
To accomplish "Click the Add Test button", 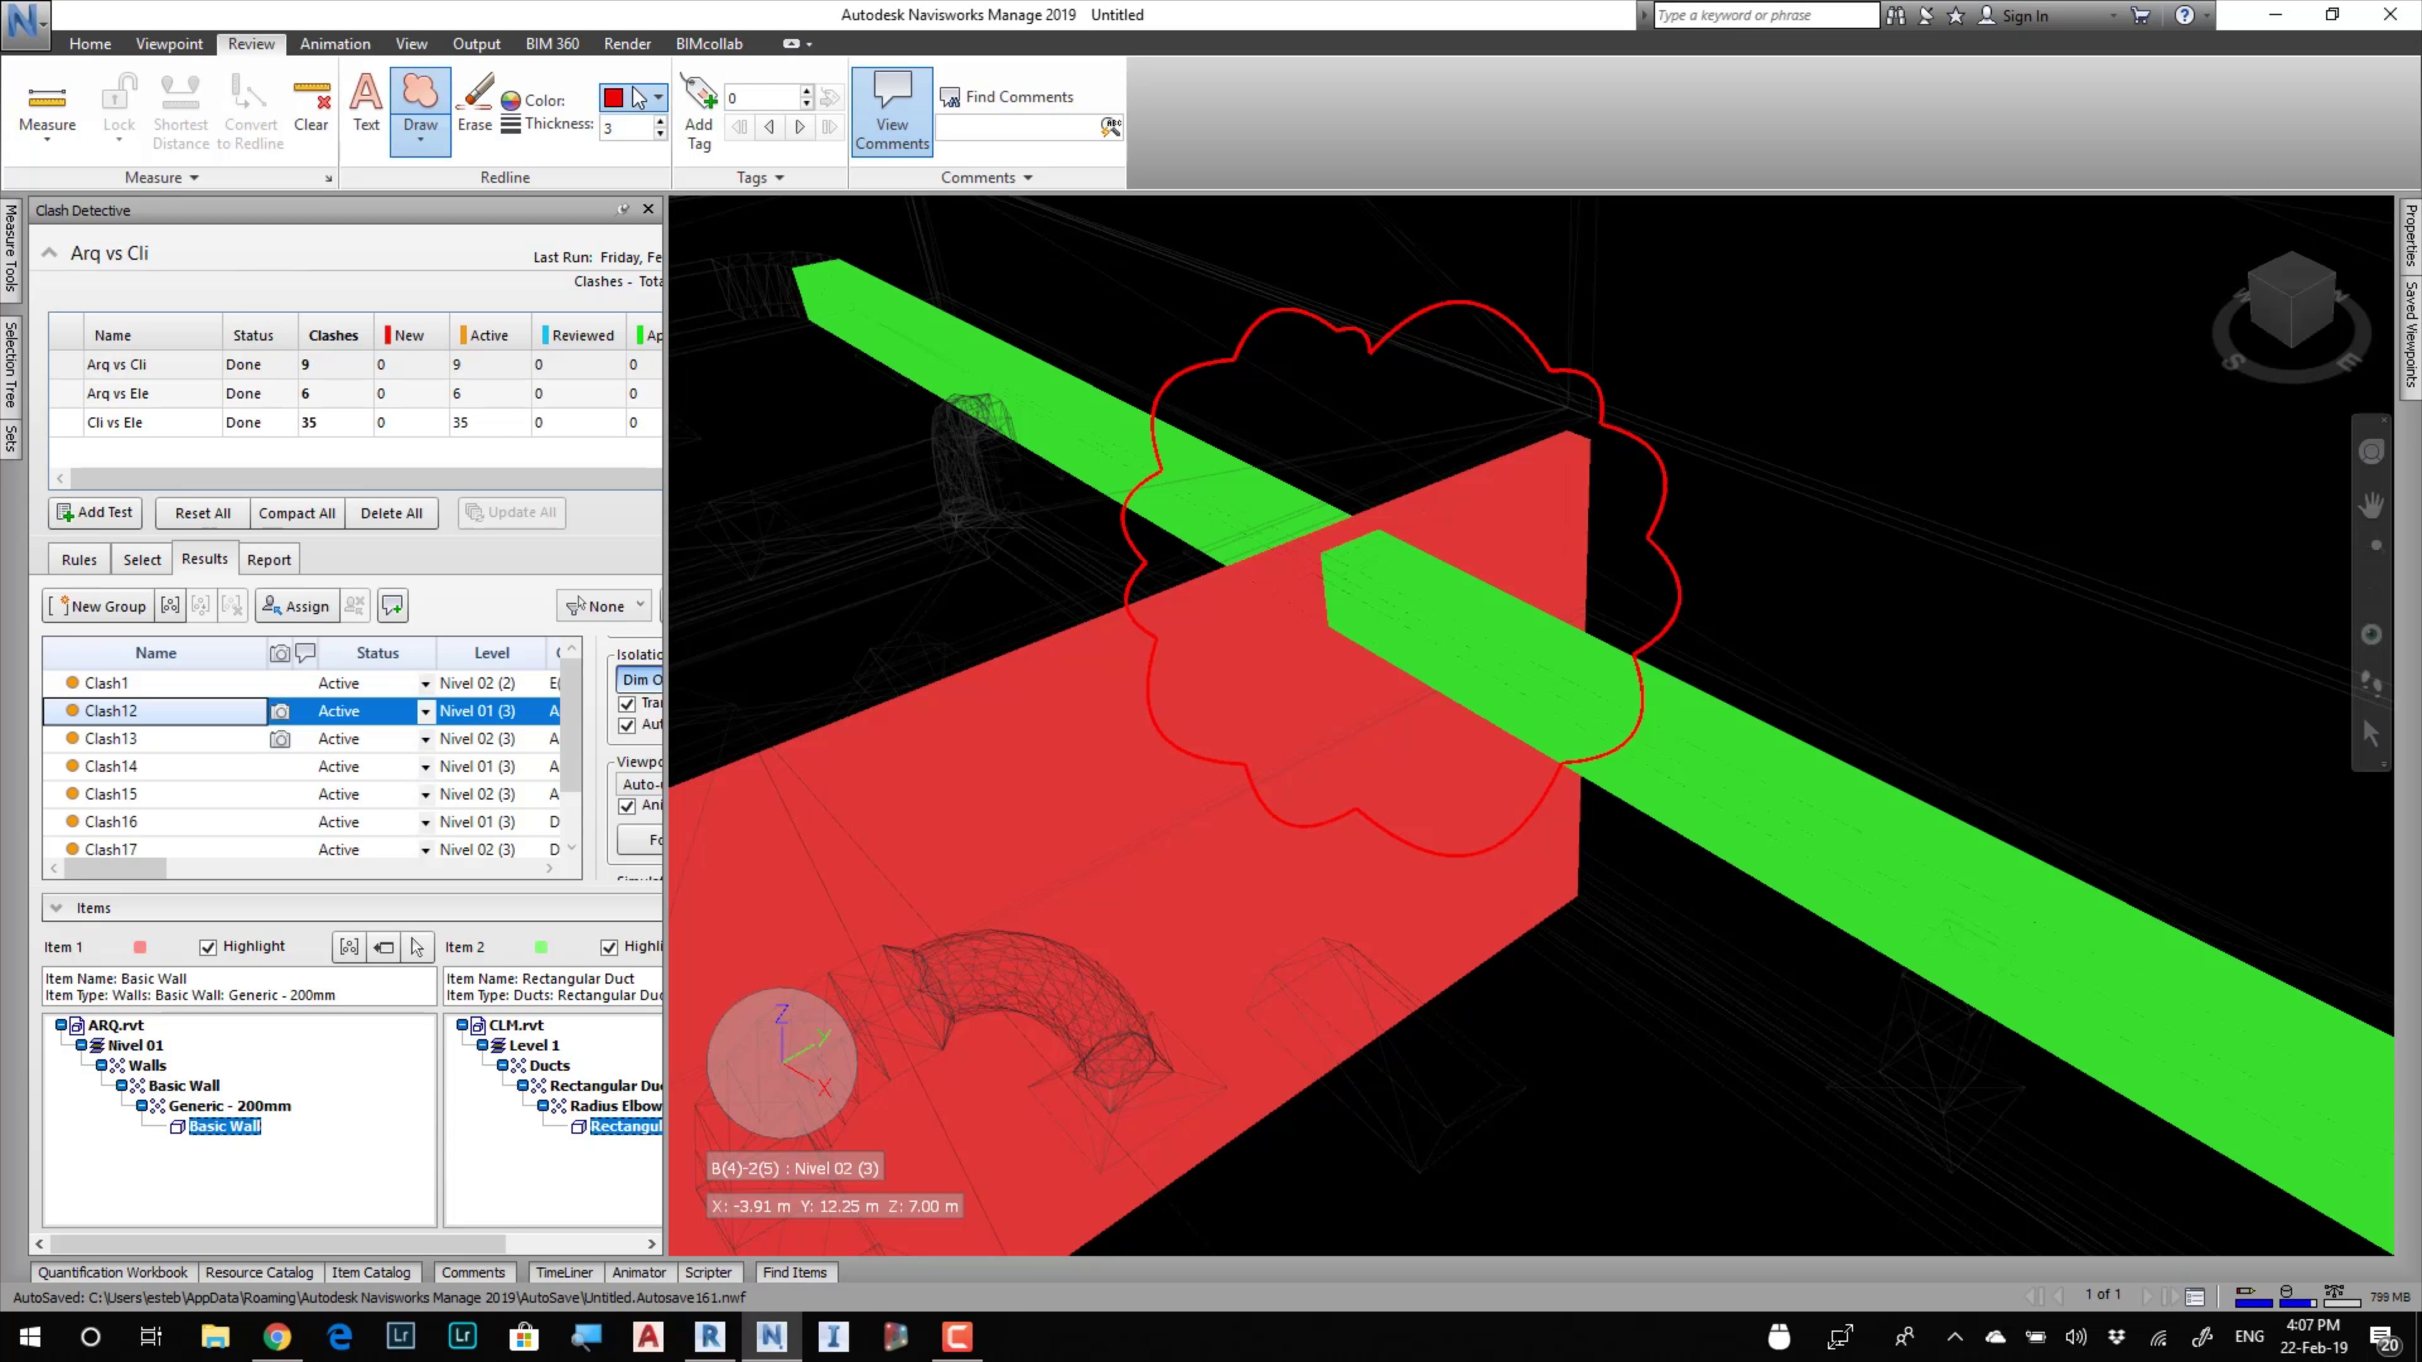I will (x=95, y=512).
